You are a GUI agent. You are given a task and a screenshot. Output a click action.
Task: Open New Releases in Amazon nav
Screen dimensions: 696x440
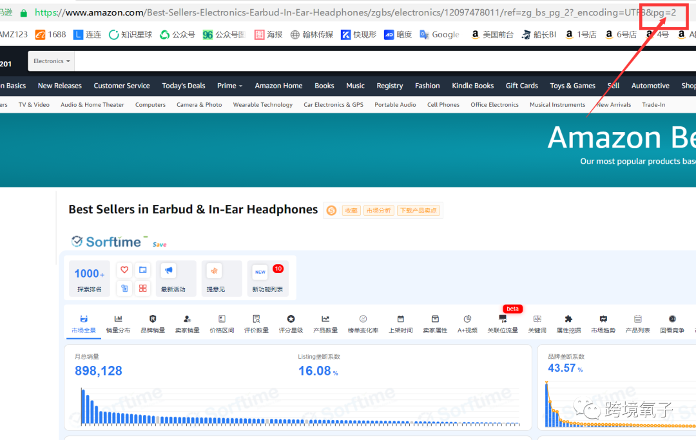(x=59, y=86)
